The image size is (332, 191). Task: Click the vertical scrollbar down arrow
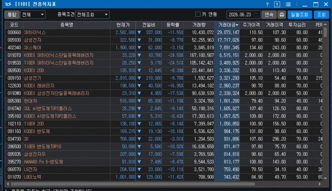coord(325,178)
